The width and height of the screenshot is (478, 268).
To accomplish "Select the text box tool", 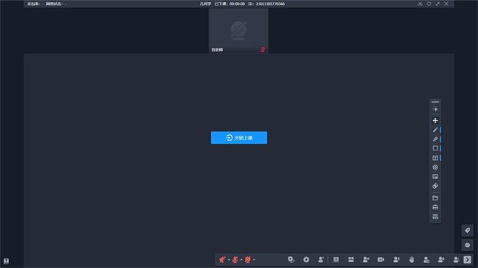I will (435, 158).
